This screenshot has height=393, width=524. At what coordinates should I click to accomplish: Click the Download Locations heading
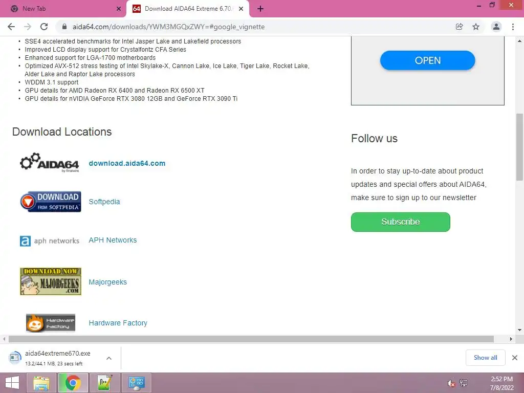point(62,132)
